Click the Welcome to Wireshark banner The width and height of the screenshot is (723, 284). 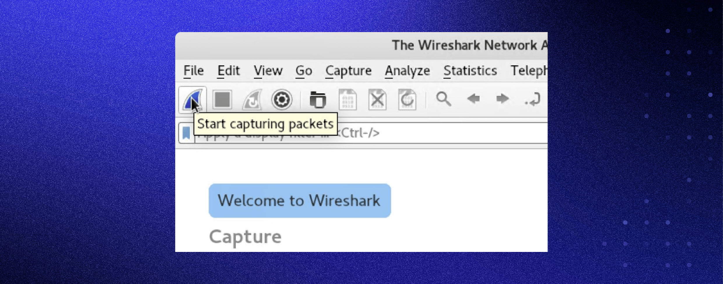[x=300, y=201]
